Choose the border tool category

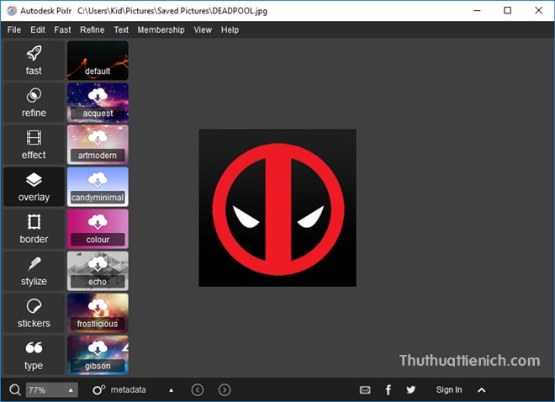click(34, 229)
